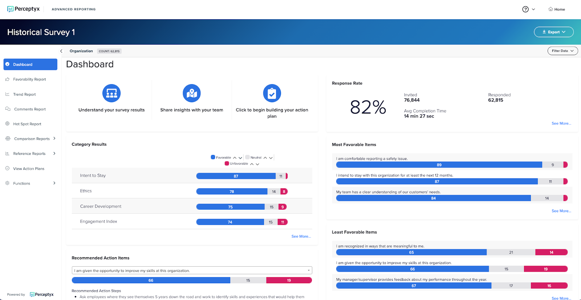Sort Unfavorable descending with down arrow

click(257, 164)
